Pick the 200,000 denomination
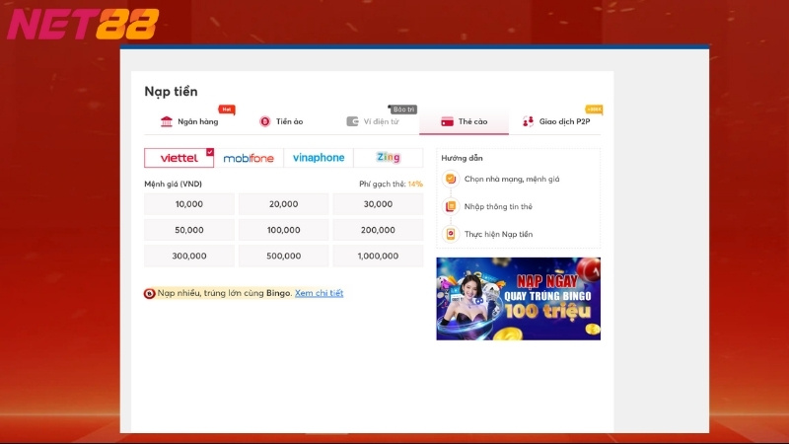Viewport: 789px width, 444px height. 378,230
